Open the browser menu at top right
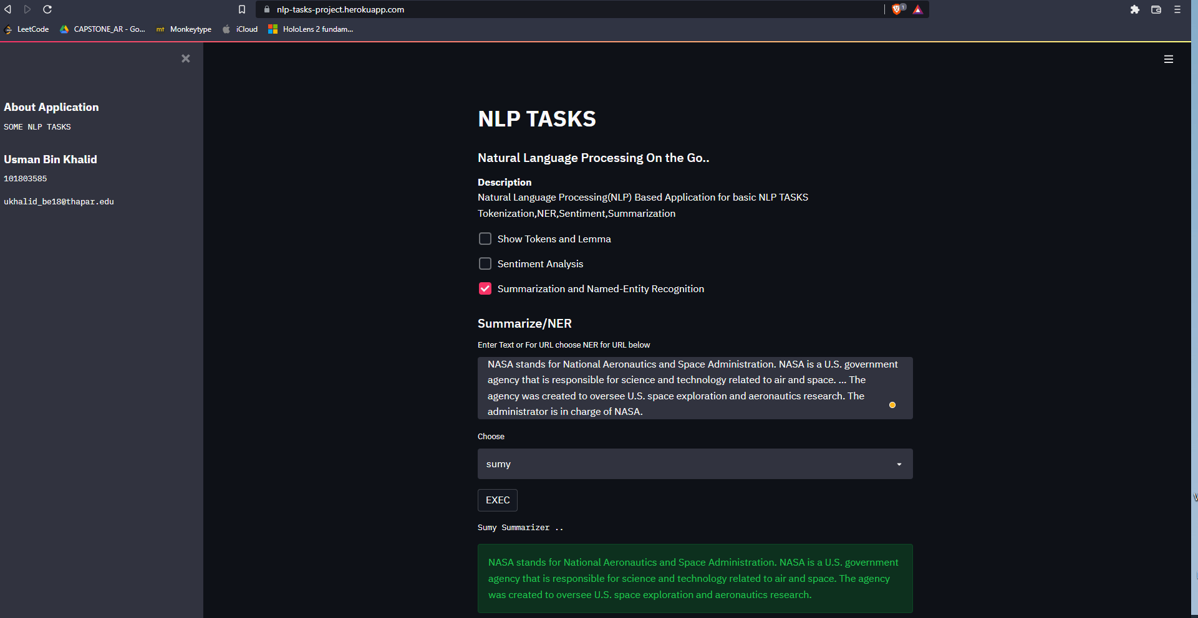This screenshot has width=1198, height=618. tap(1177, 9)
